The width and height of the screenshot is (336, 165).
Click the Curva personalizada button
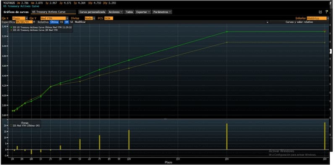tap(92, 12)
